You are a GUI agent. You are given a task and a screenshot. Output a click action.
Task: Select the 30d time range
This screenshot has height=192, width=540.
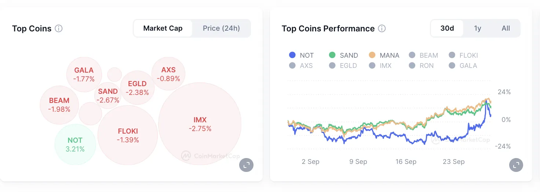click(x=447, y=28)
